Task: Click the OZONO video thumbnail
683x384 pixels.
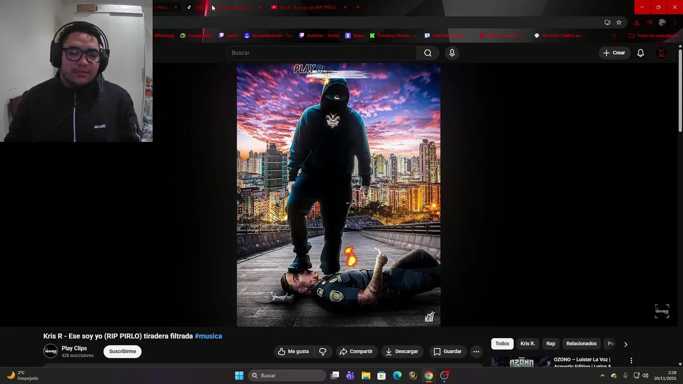Action: pyautogui.click(x=521, y=362)
